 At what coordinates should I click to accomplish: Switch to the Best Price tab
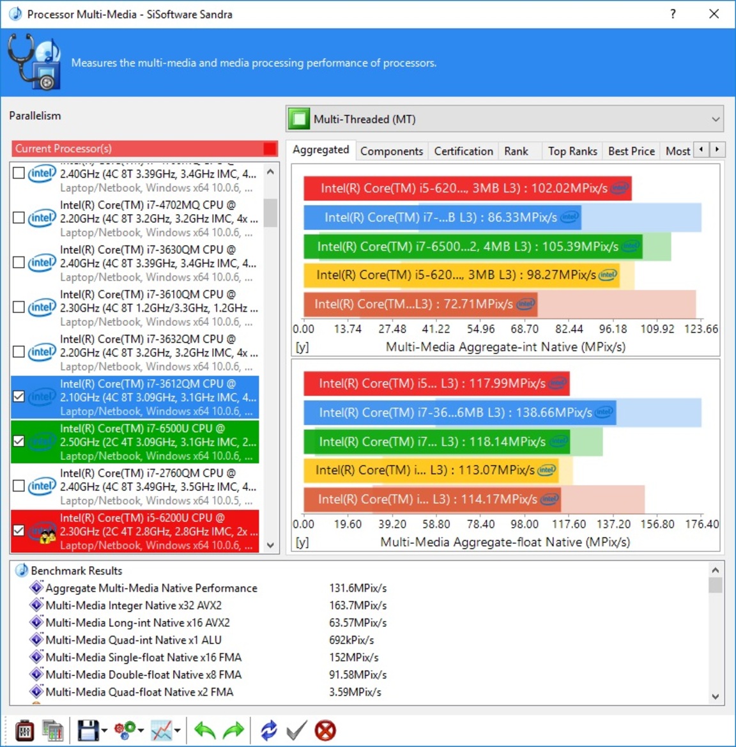pyautogui.click(x=631, y=151)
